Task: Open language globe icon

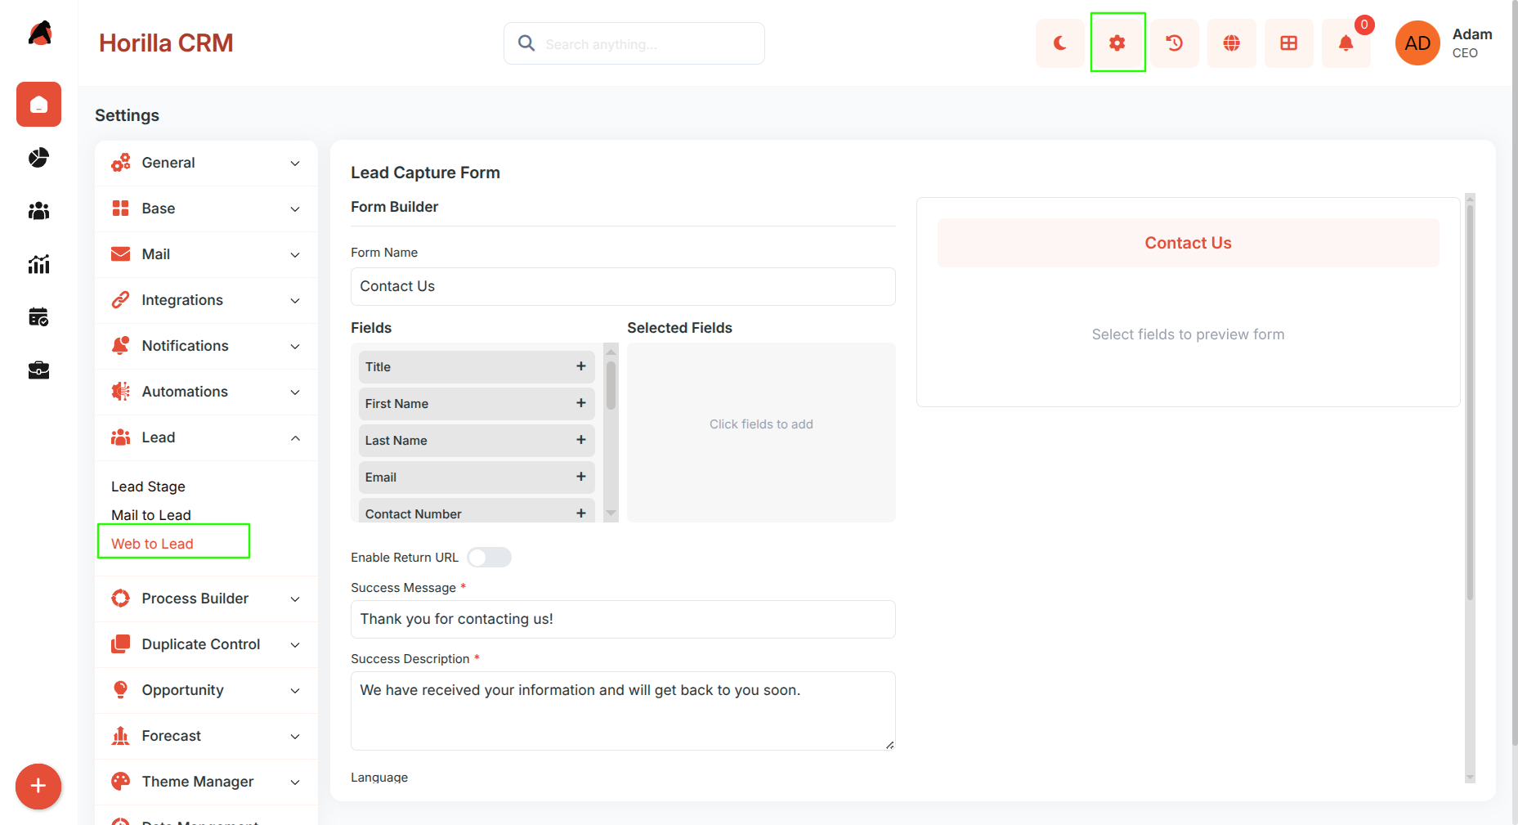Action: click(1232, 43)
